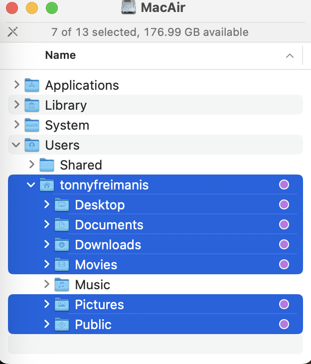Screen dimensions: 311x364
Task: Click the purple tag dot on Desktop row
Action: click(x=284, y=204)
